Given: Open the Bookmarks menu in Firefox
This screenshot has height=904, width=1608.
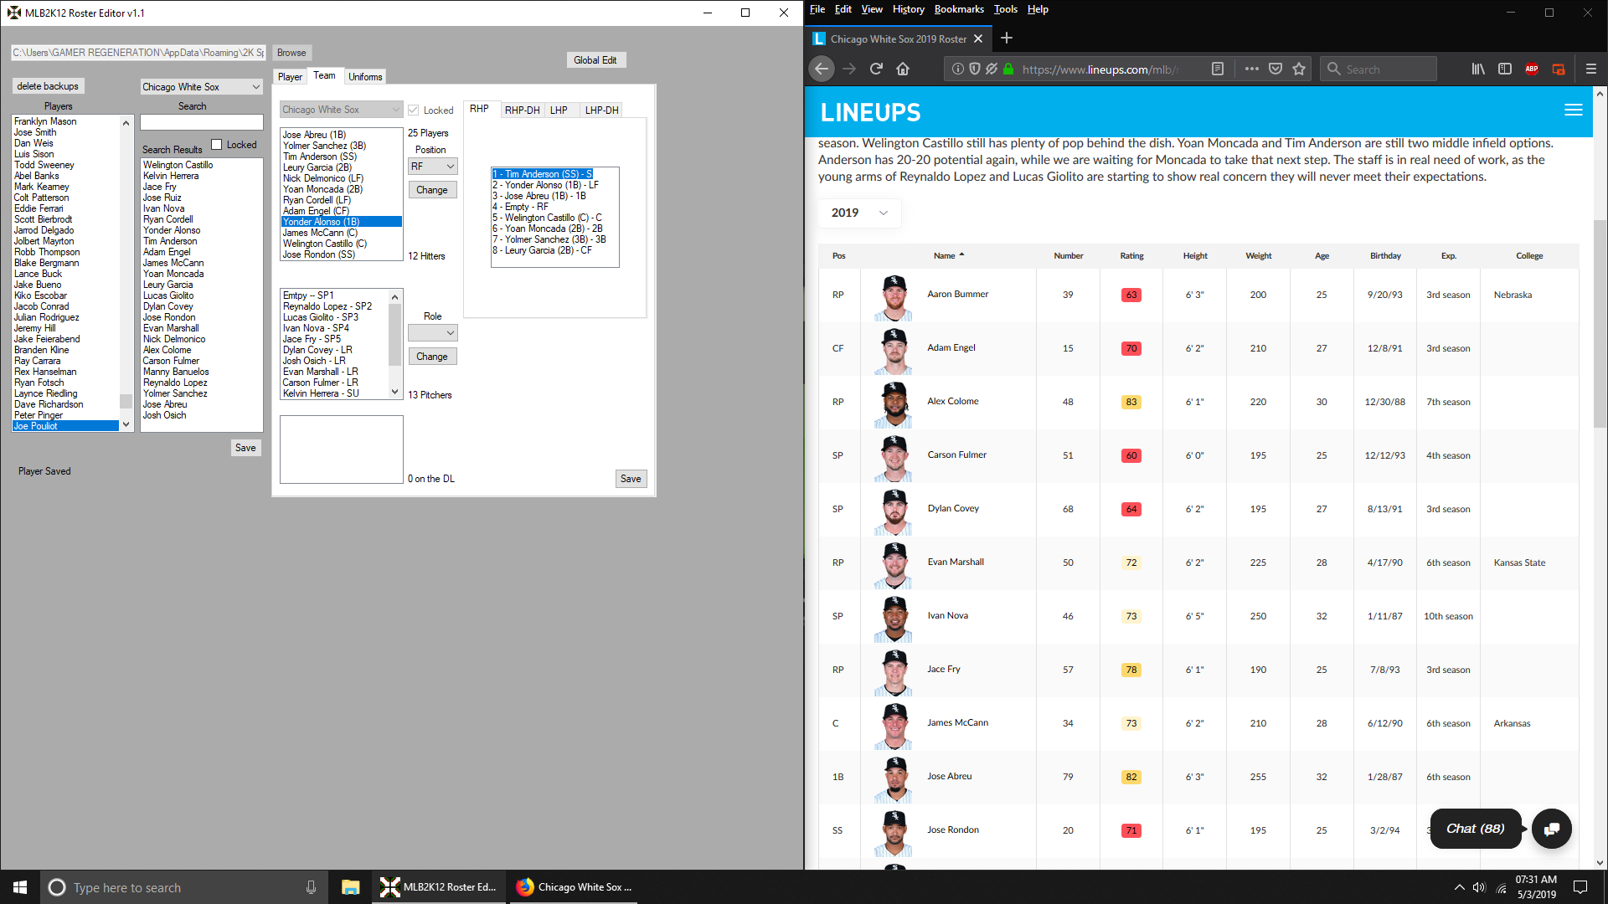Looking at the screenshot, I should pyautogui.click(x=959, y=9).
